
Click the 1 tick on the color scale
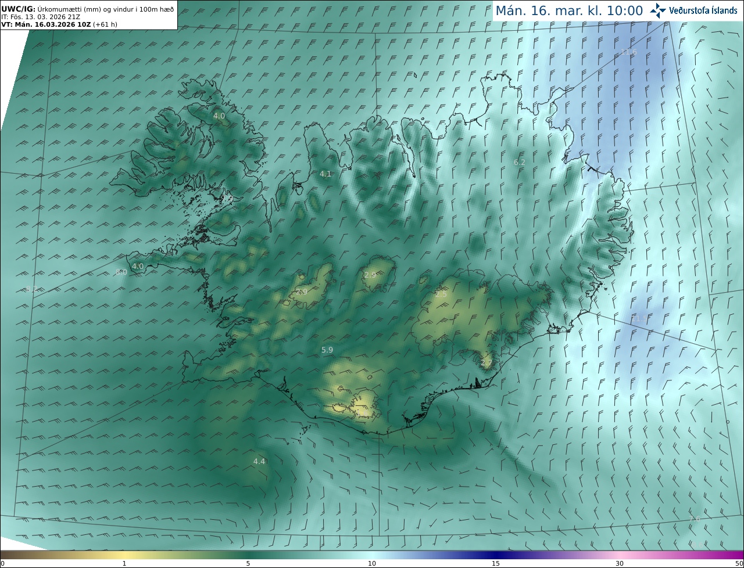click(124, 563)
